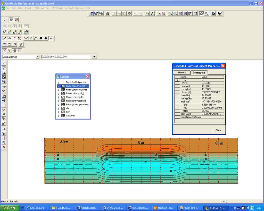Toggle selectability arrow for Ro (szennyezetlen)
Viewport: 264px width, 211px height.
59,101
